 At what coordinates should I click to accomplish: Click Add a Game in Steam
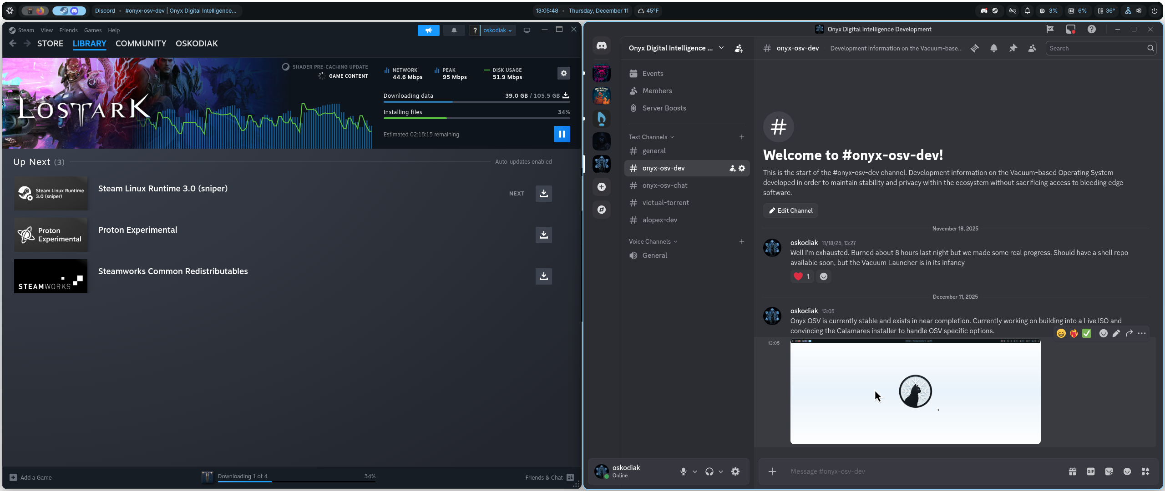[31, 477]
